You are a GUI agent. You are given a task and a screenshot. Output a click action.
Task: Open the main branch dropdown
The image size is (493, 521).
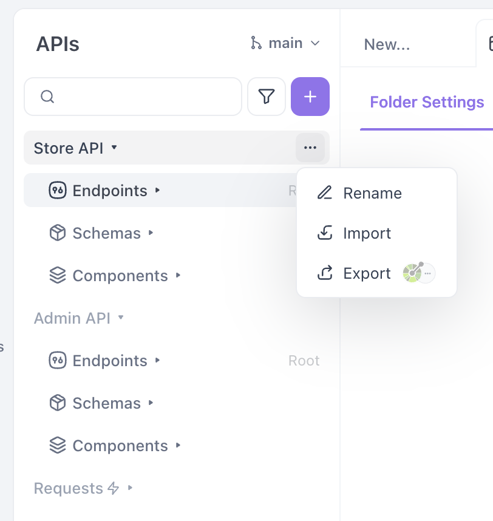(x=285, y=43)
